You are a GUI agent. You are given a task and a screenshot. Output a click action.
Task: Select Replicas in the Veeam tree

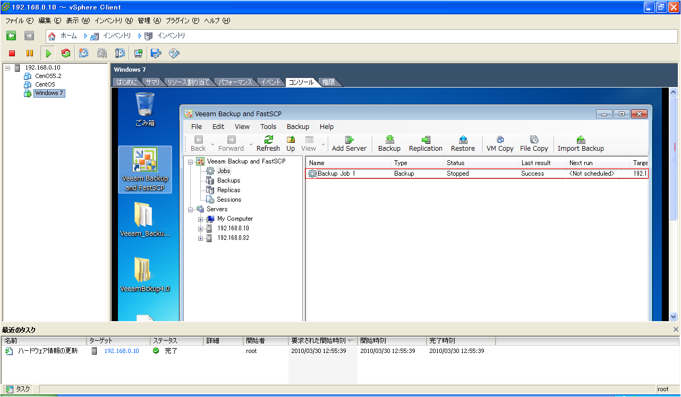coord(228,190)
